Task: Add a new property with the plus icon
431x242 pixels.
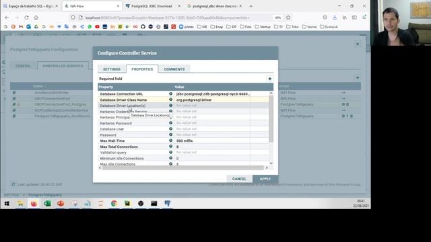Action: (x=269, y=79)
